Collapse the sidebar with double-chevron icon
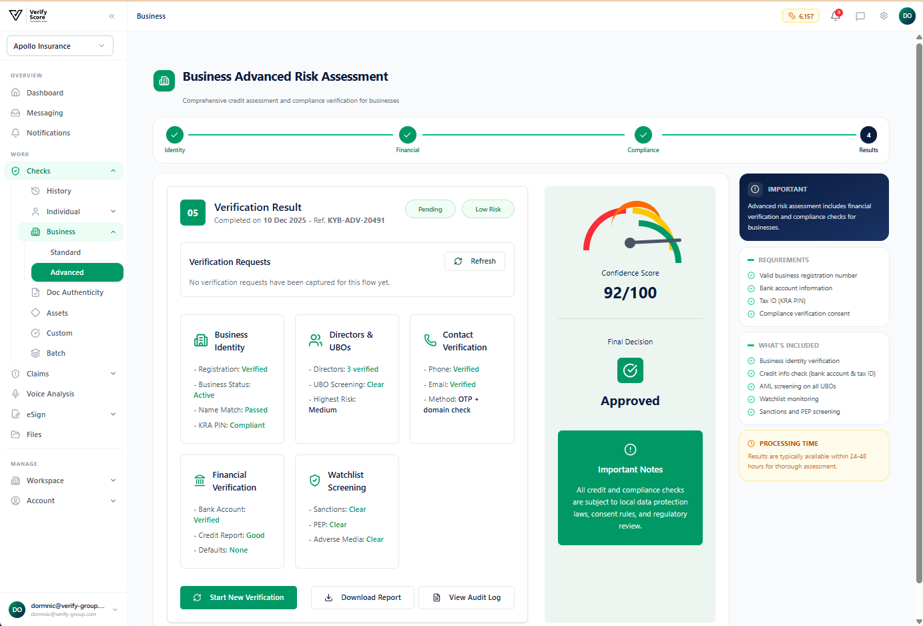The image size is (923, 626). (x=111, y=16)
